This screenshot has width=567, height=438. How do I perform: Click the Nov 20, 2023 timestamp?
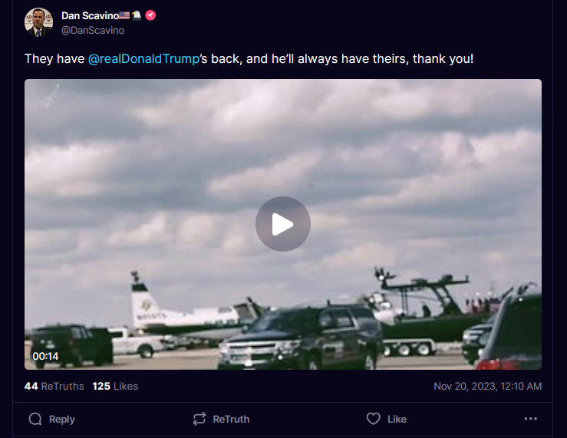[487, 386]
